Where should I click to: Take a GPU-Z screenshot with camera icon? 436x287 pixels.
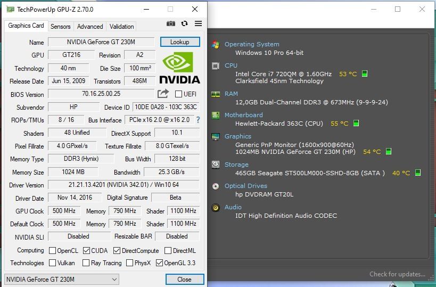click(x=171, y=23)
